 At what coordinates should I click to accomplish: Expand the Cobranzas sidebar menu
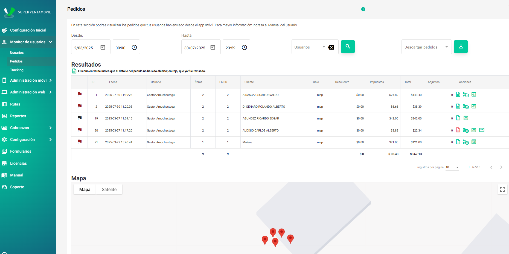coord(28,128)
